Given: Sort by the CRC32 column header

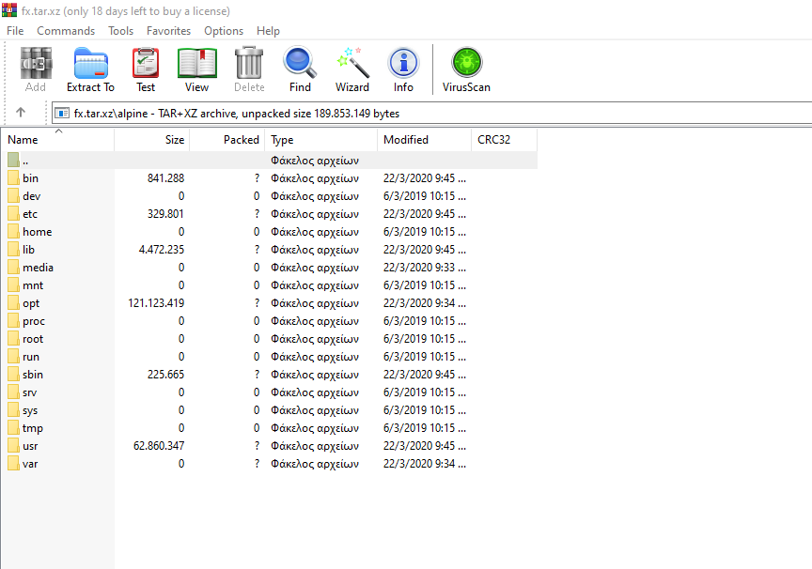Looking at the screenshot, I should coord(505,140).
